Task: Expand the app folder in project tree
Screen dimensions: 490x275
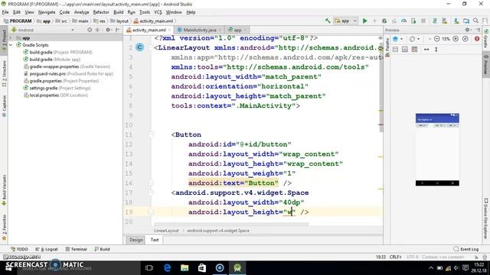Action: [x=11, y=38]
